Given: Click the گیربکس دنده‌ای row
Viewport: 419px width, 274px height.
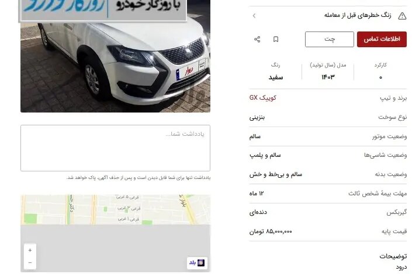Looking at the screenshot, I should coord(328,212).
